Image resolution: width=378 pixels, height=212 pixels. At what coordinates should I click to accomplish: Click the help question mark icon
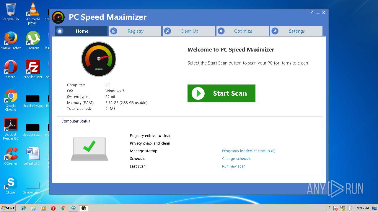tap(312, 12)
